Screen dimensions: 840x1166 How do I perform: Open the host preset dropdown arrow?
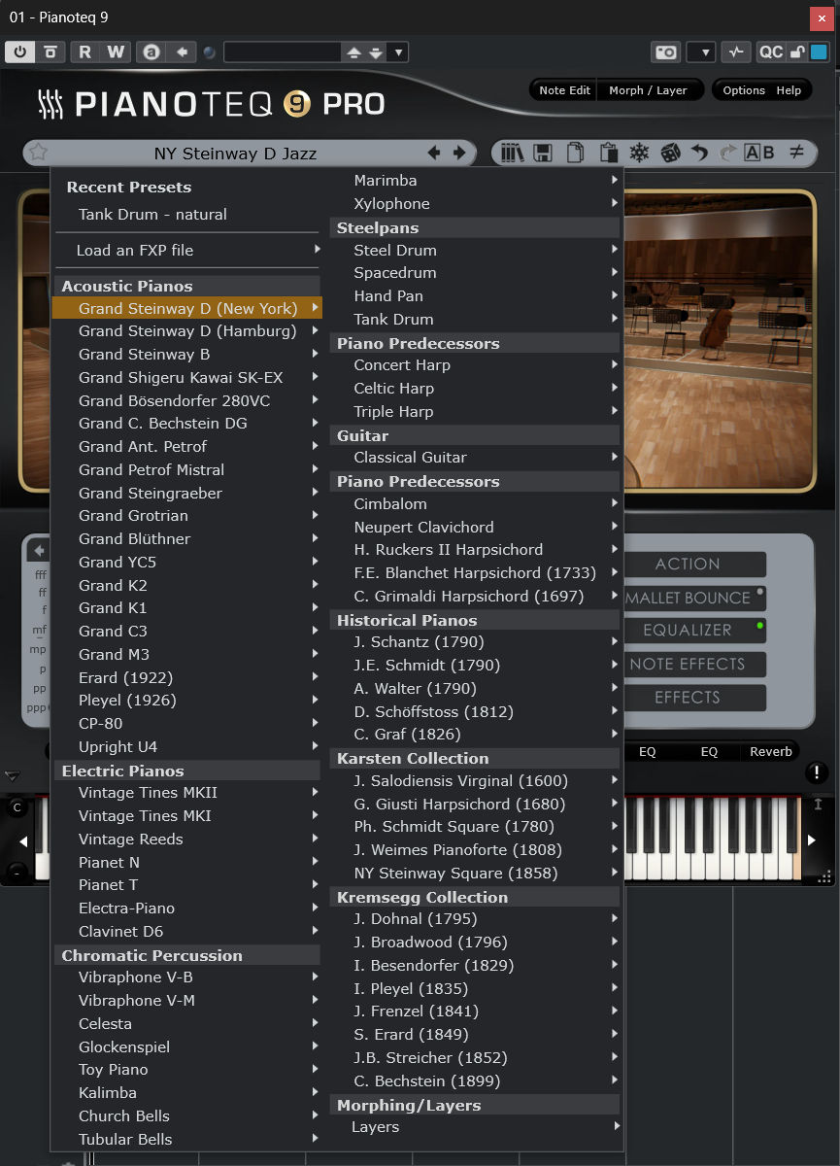click(399, 52)
